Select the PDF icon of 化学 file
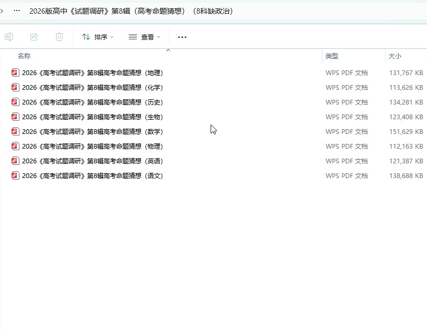This screenshot has height=333, width=427. point(15,88)
